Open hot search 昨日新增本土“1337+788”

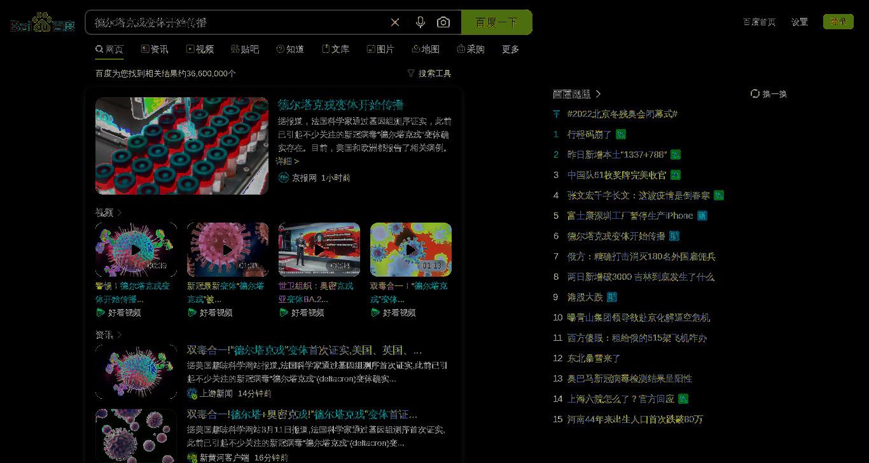point(617,155)
